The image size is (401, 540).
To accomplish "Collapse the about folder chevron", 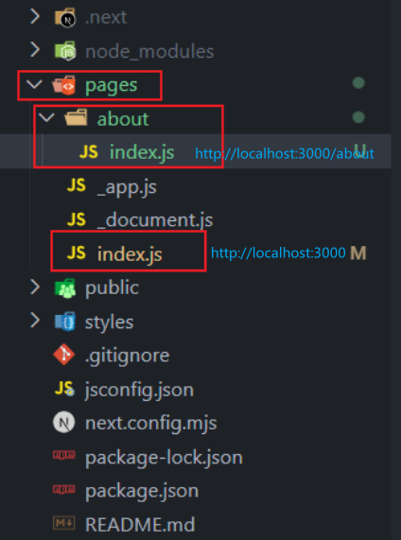I will [x=46, y=118].
